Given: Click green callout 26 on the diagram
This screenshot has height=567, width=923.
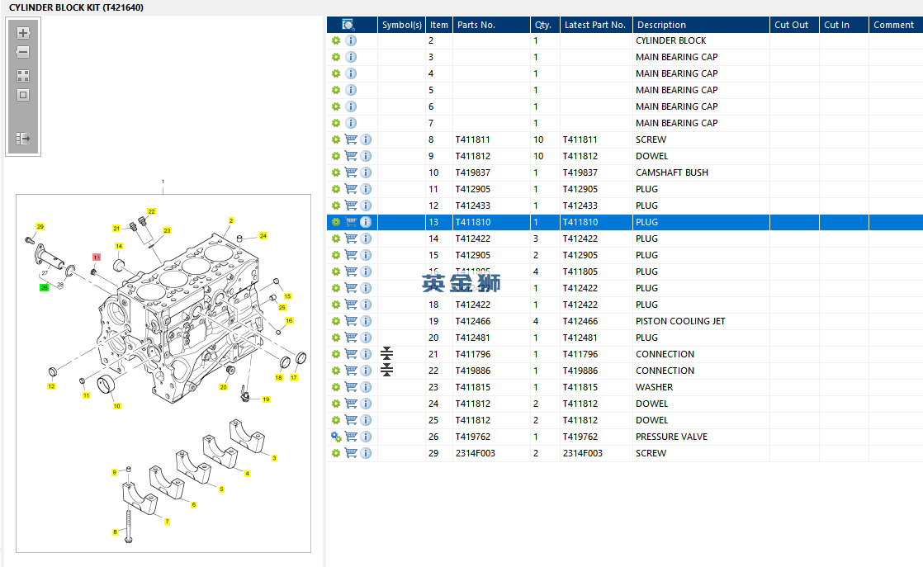Looking at the screenshot, I should pos(44,287).
